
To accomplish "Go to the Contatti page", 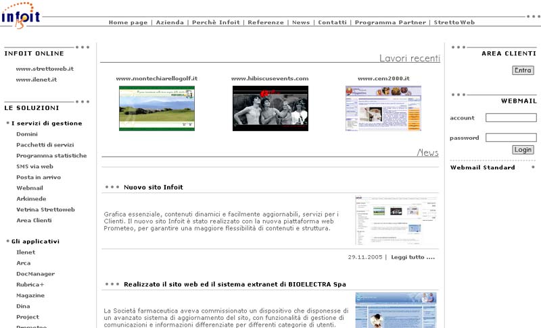I will tap(332, 22).
